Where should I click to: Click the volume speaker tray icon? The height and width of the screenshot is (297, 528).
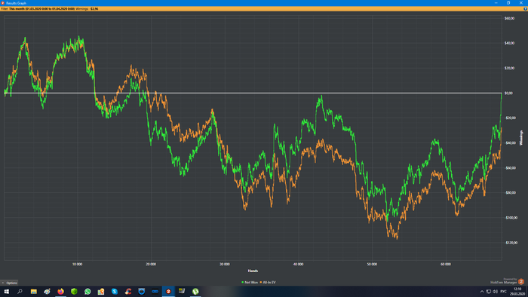[x=496, y=292]
